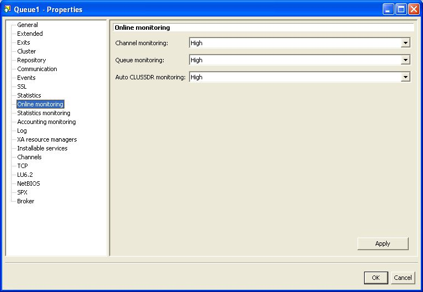Select Extended in the properties tree
This screenshot has width=423, height=292.
(x=30, y=34)
